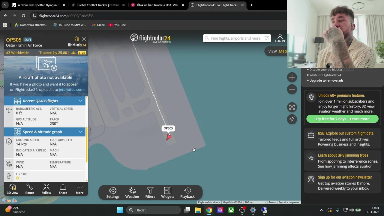Collapse Speed & Altitude graph section

coord(80,132)
